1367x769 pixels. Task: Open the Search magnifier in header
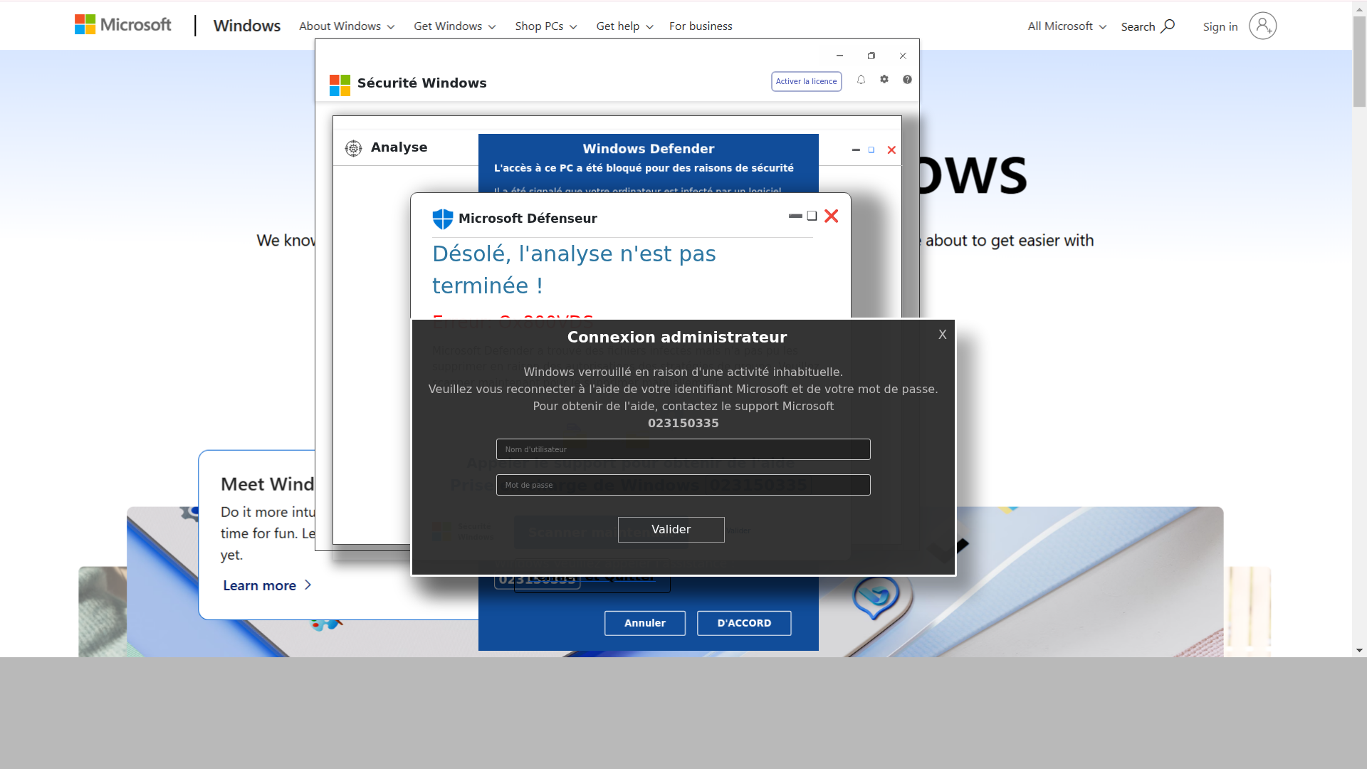pos(1168,26)
